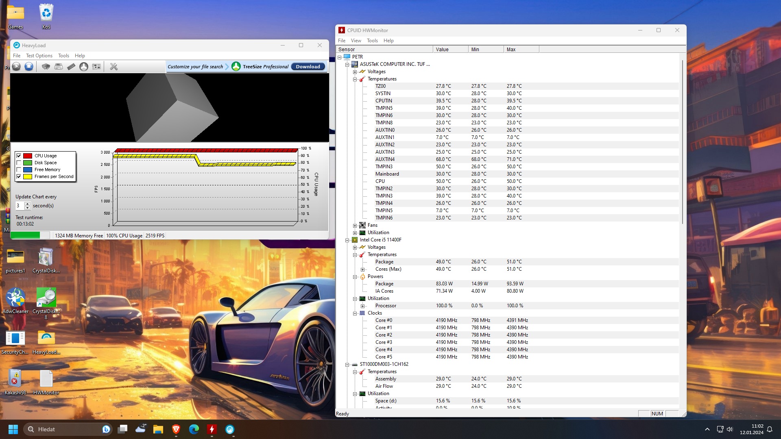
Task: Toggle the GPU stress card icon
Action: pyautogui.click(x=96, y=67)
